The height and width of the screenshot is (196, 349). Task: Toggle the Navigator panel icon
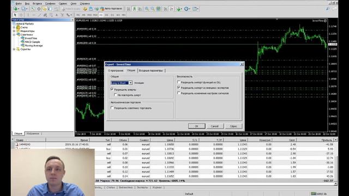click(x=44, y=9)
